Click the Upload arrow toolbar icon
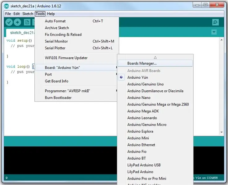Screen dimensions: 228x185 17,22
